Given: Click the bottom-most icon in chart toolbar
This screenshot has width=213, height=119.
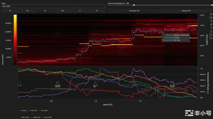Looking at the screenshot, I should pyautogui.click(x=211, y=38).
